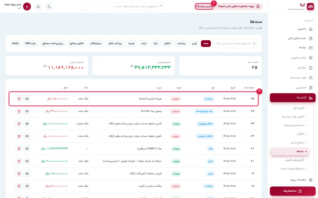Filter by واریز

(x=195, y=44)
